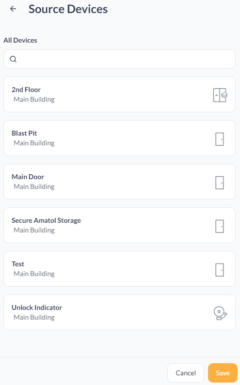Click the door icon for Secure Amatol Storage
The width and height of the screenshot is (240, 385).
(220, 226)
